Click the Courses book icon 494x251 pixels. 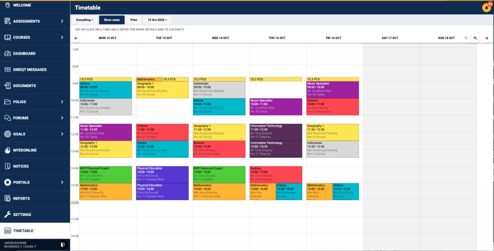[x=8, y=37]
